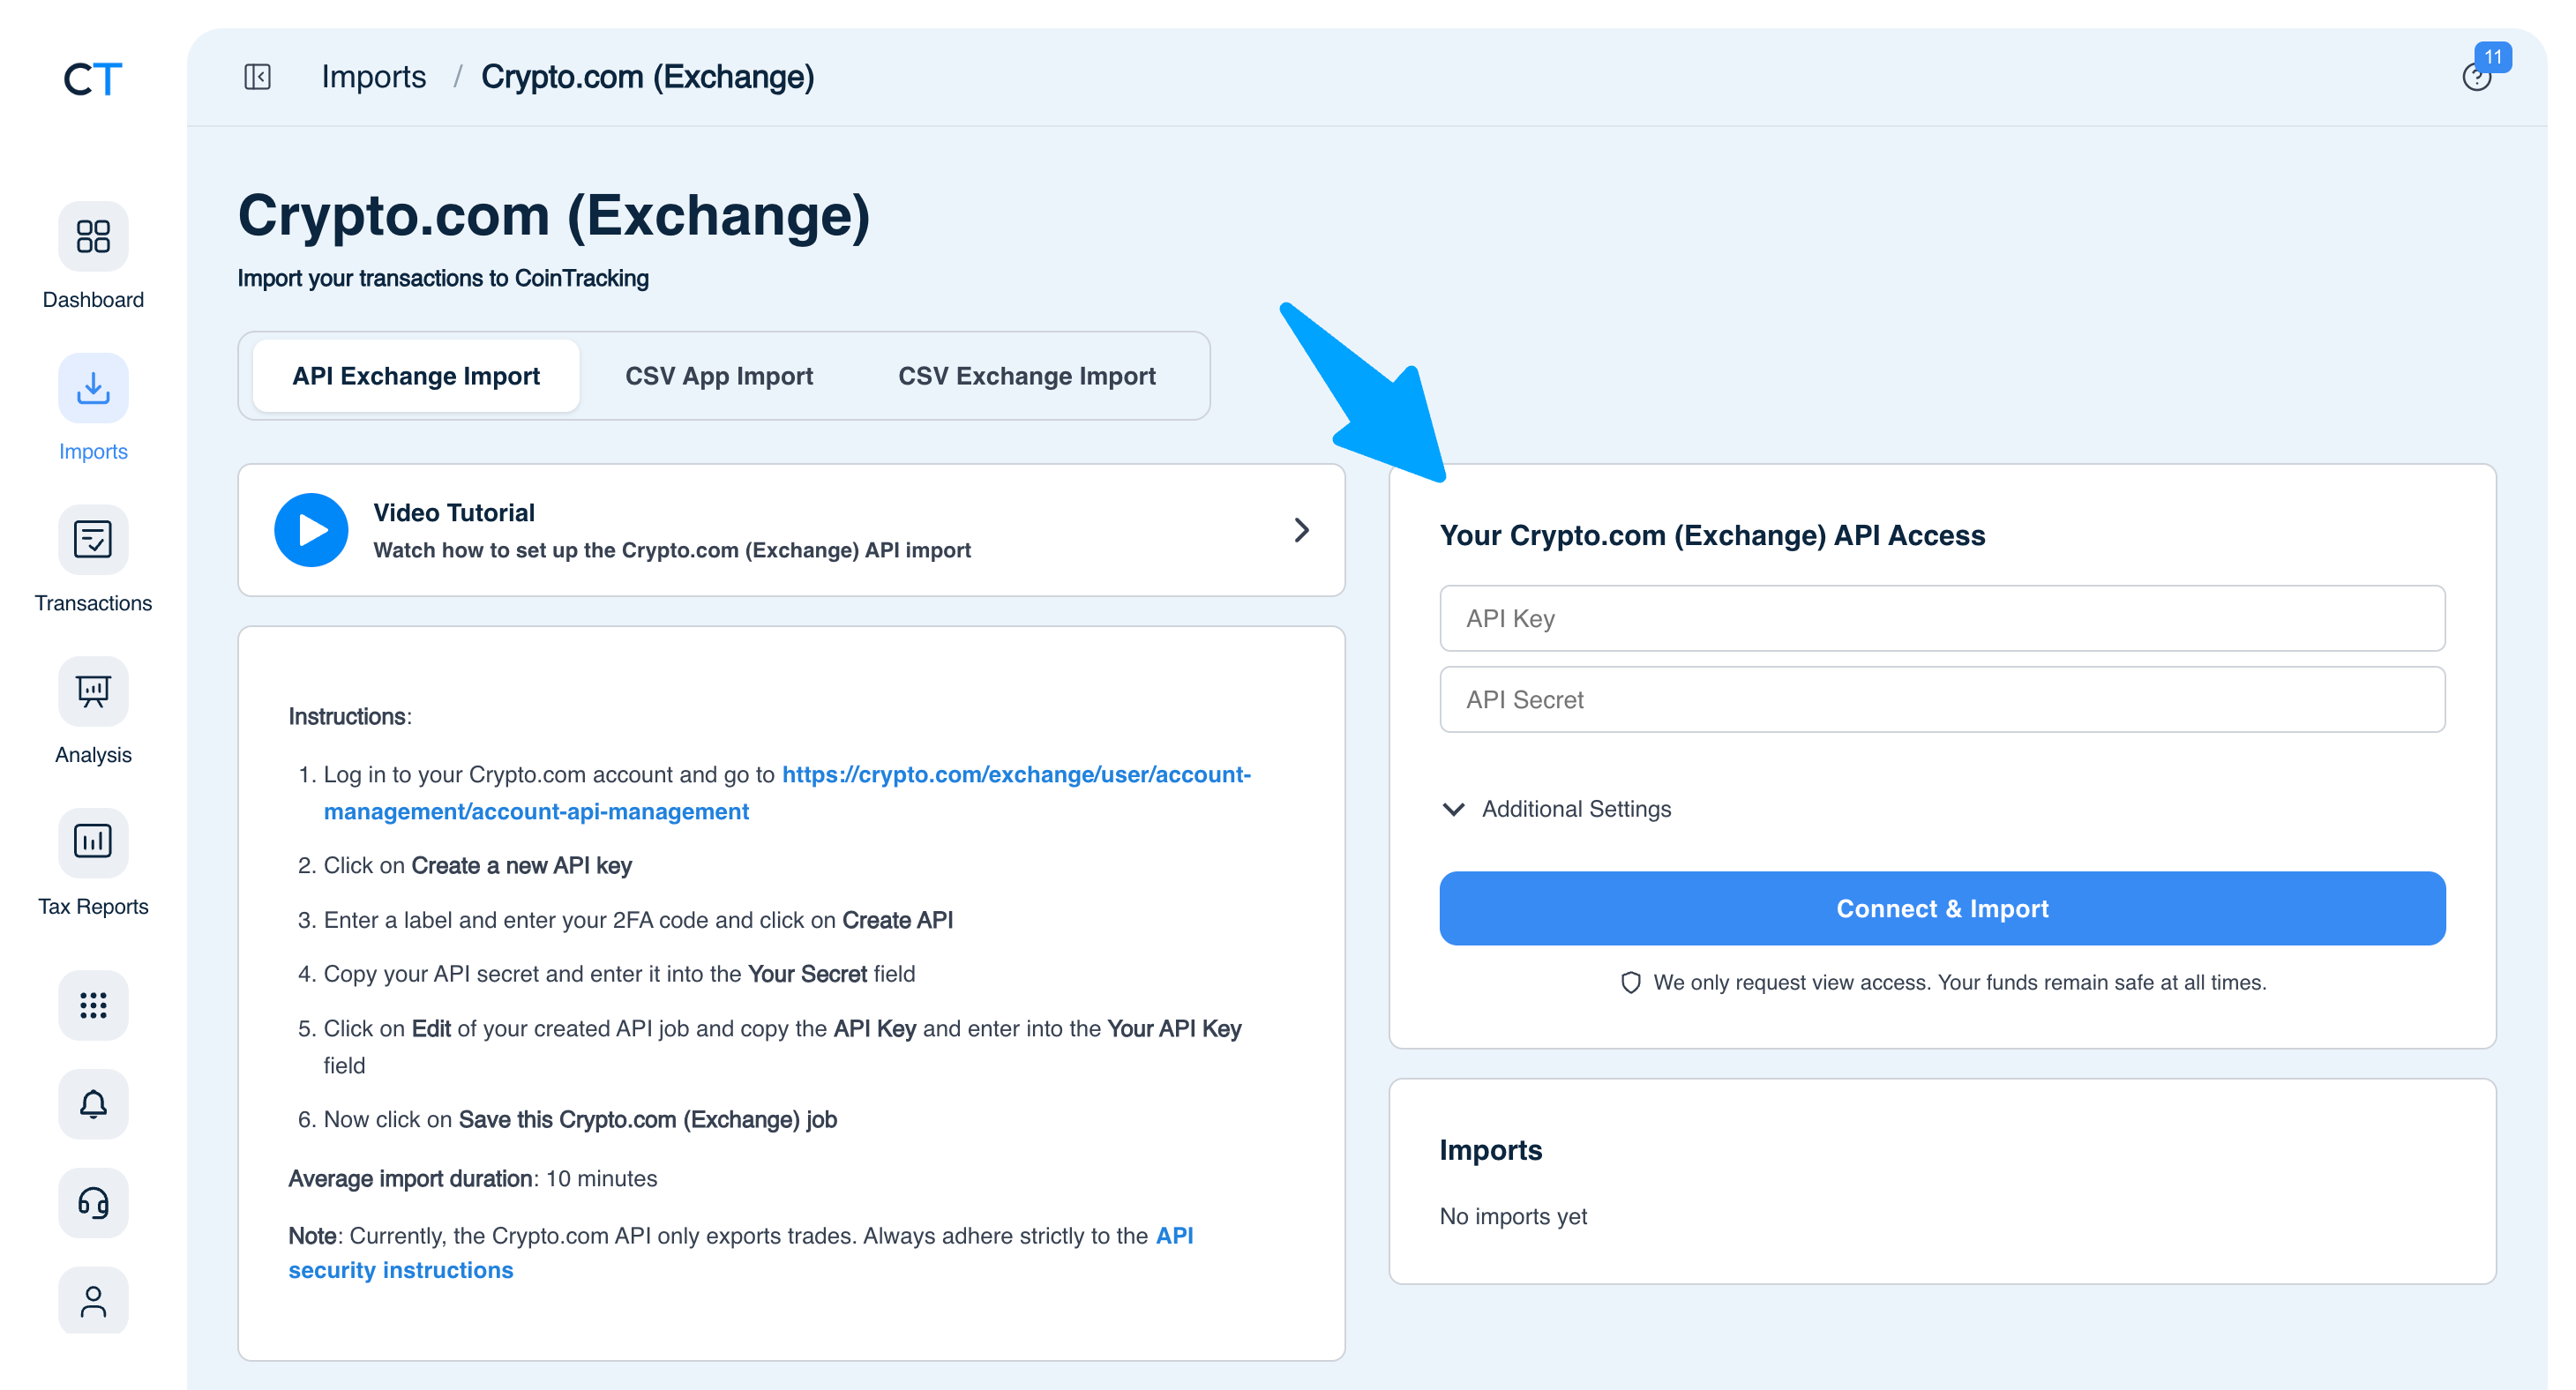2576x1390 pixels.
Task: Click the 'Click on Create a new API key' step
Action: click(478, 865)
